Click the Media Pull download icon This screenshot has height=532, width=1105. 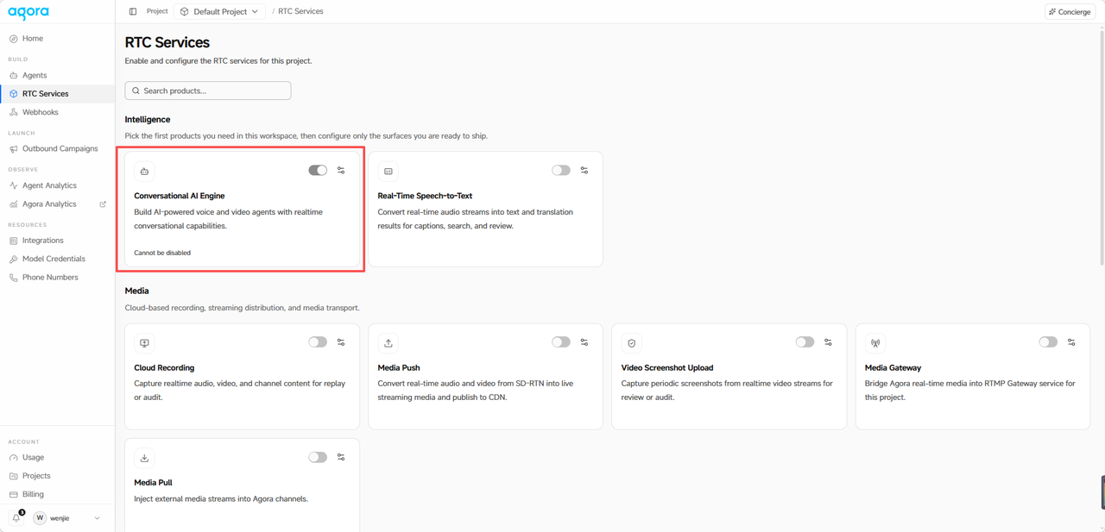pyautogui.click(x=144, y=458)
